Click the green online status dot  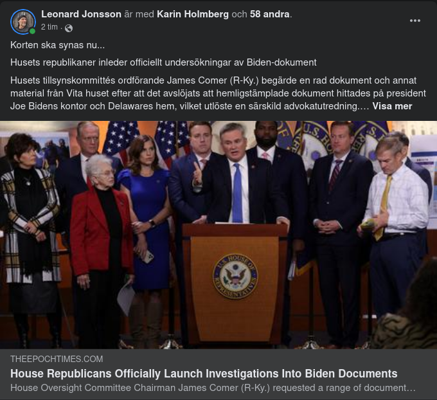(32, 32)
